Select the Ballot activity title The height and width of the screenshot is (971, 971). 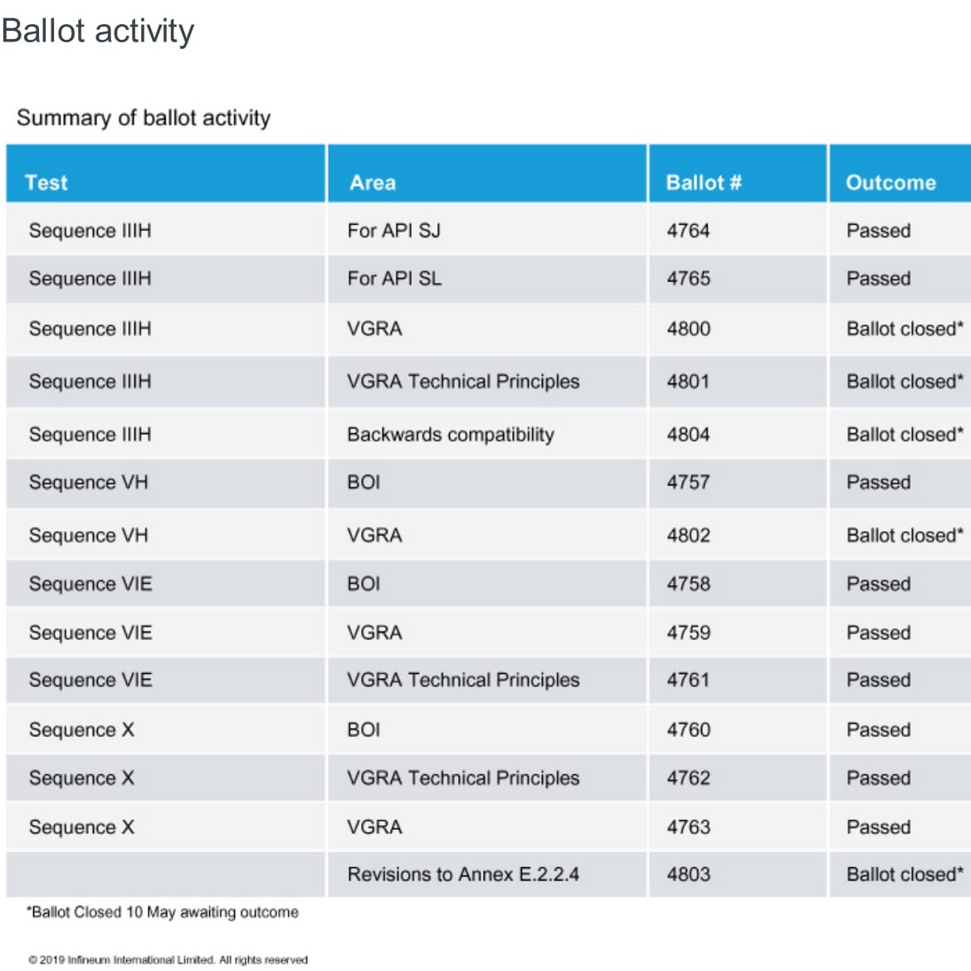click(x=98, y=31)
